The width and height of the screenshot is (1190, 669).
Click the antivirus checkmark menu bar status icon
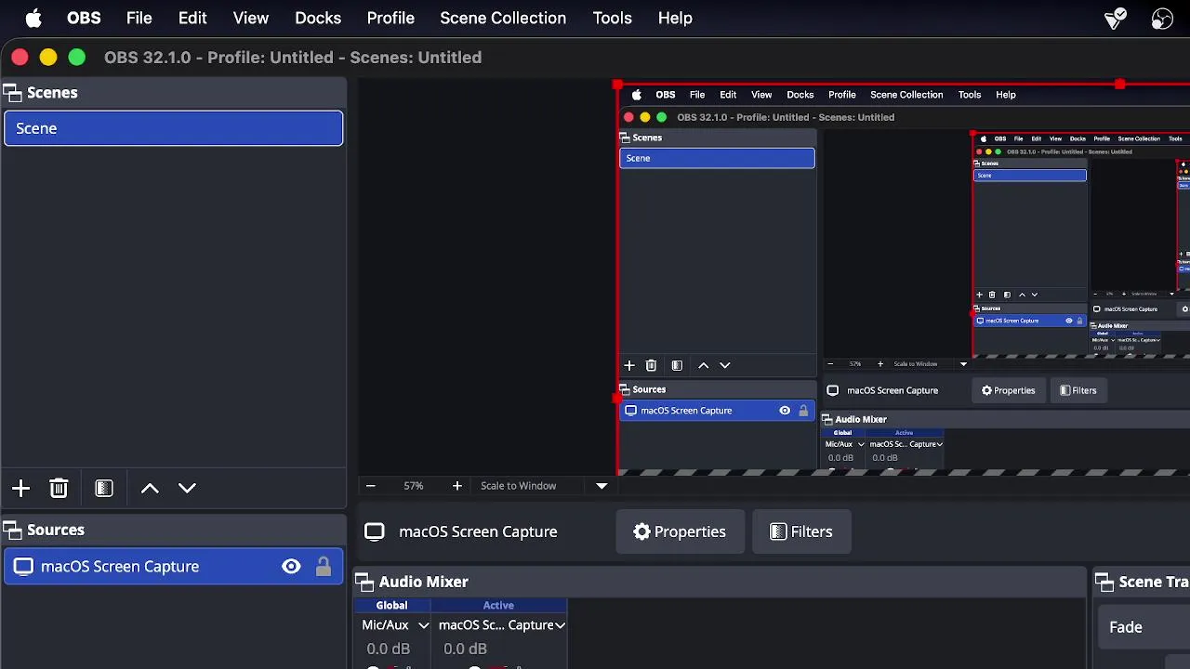[1116, 18]
